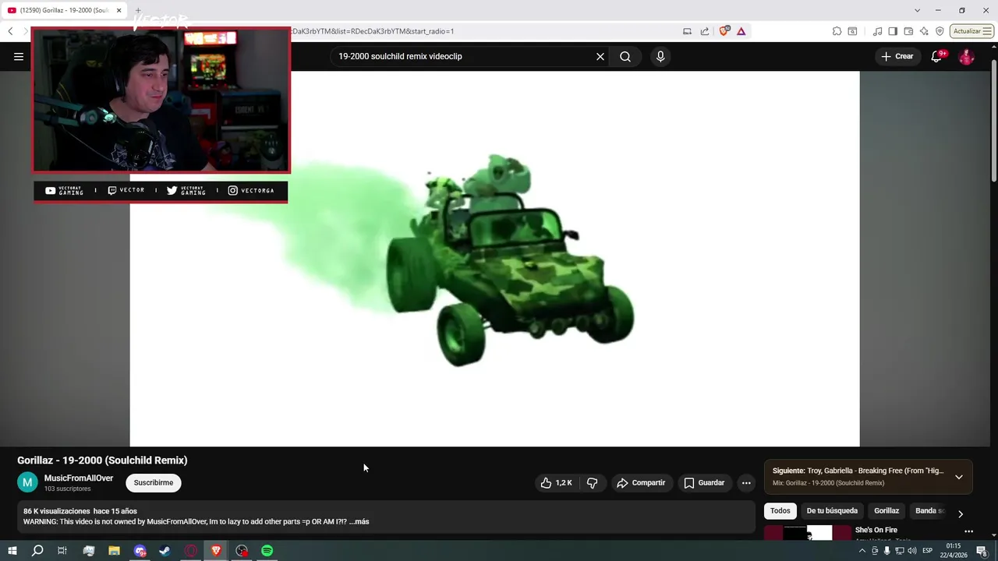Open browser extensions puzzle icon
Image resolution: width=998 pixels, height=561 pixels.
[837, 31]
